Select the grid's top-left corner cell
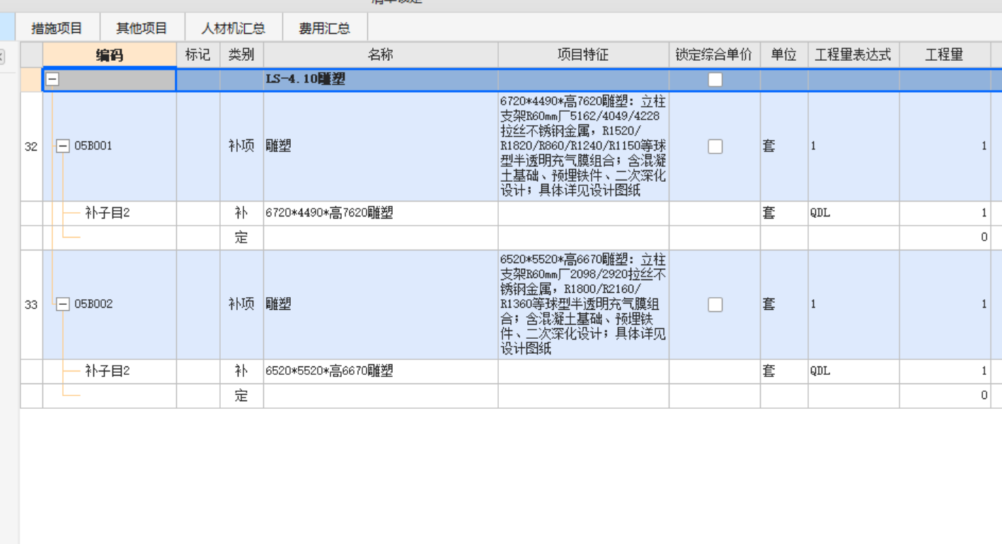The width and height of the screenshot is (1002, 544). point(31,55)
